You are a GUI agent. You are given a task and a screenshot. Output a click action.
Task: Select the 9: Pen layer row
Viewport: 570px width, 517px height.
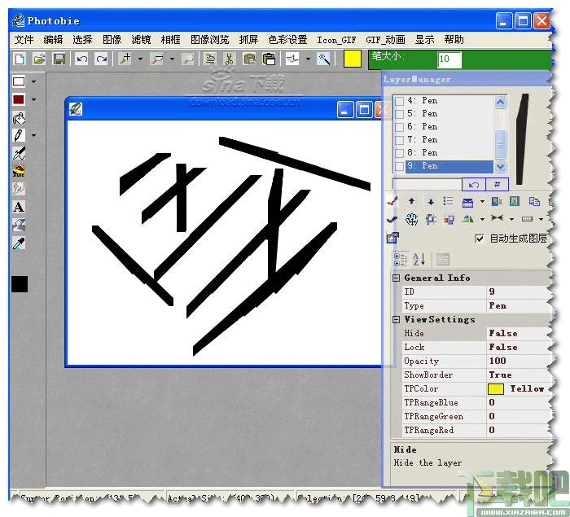point(449,166)
